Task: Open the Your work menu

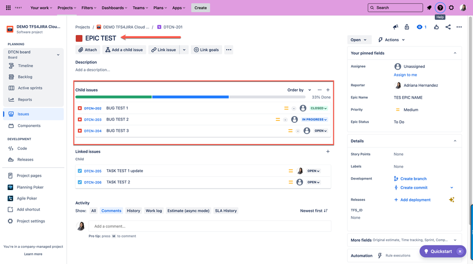Action: click(x=41, y=8)
